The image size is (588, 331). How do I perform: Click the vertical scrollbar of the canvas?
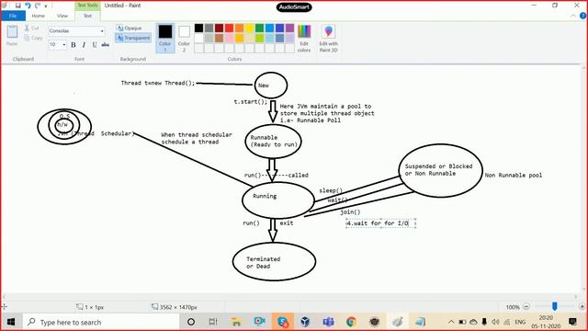click(x=584, y=178)
